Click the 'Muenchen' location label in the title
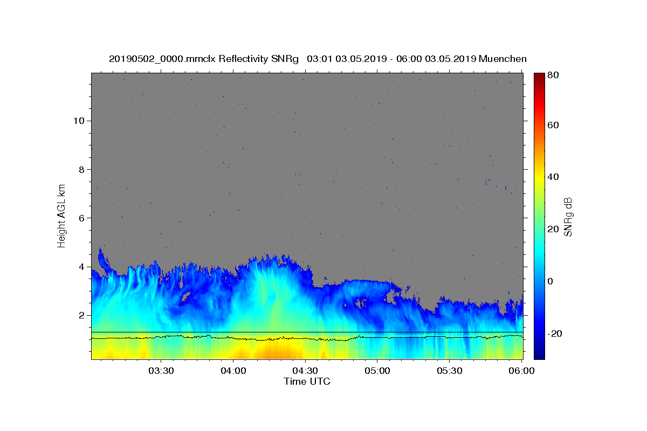This screenshot has height=431, width=647. 503,59
